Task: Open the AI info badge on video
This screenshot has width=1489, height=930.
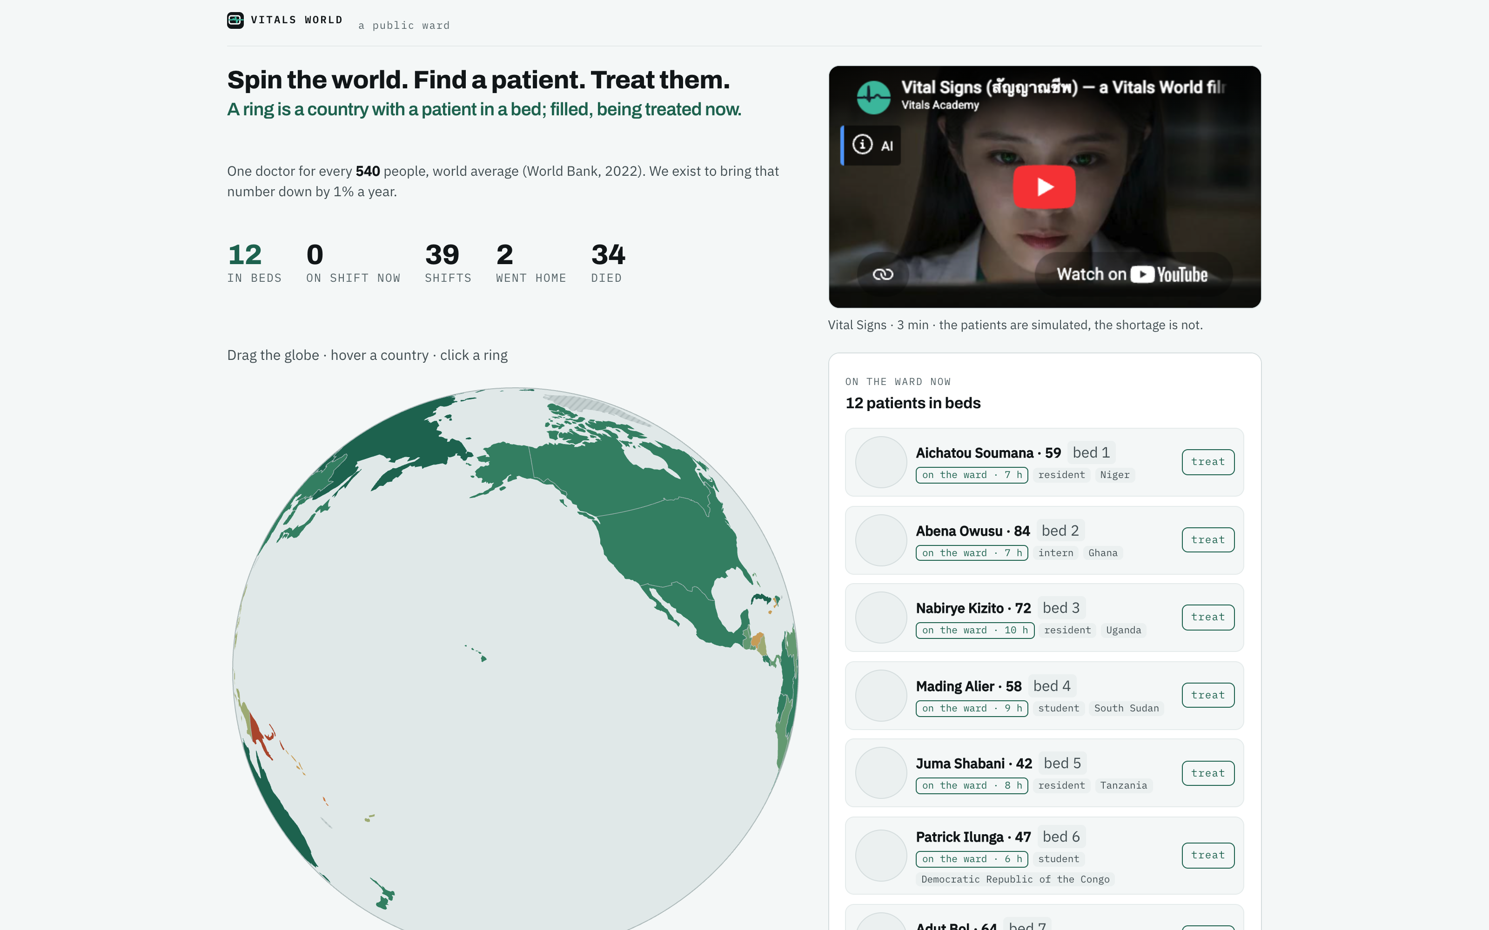Action: 871,145
